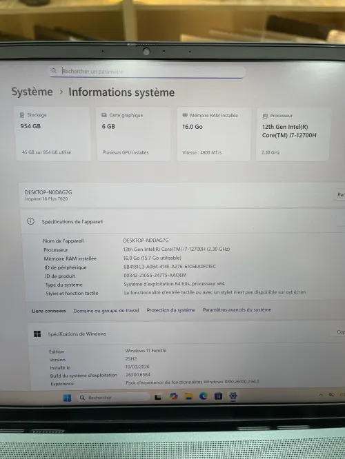The image size is (345, 459).
Task: Open Task View from the taskbar
Action: (158, 397)
